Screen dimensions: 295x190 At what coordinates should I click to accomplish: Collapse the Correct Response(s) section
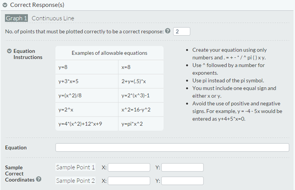(5, 5)
